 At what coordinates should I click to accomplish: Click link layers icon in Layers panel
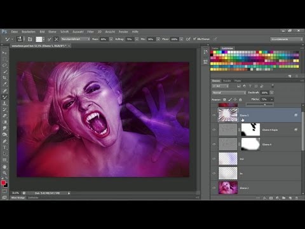pos(258,198)
